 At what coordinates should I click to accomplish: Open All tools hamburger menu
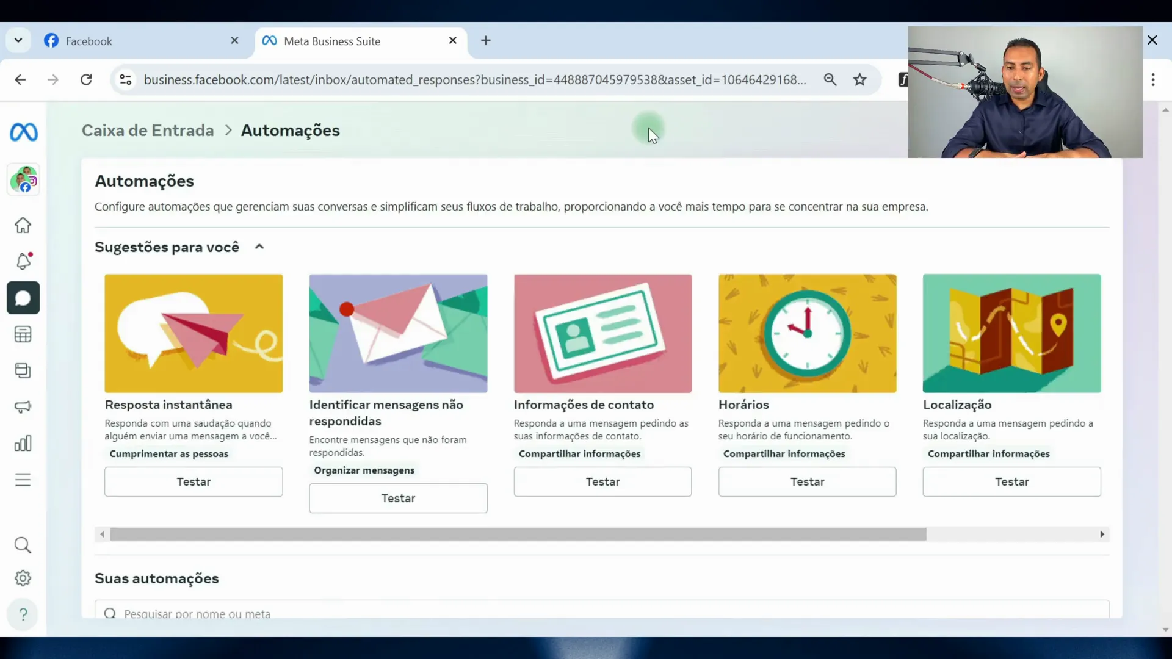click(x=23, y=480)
